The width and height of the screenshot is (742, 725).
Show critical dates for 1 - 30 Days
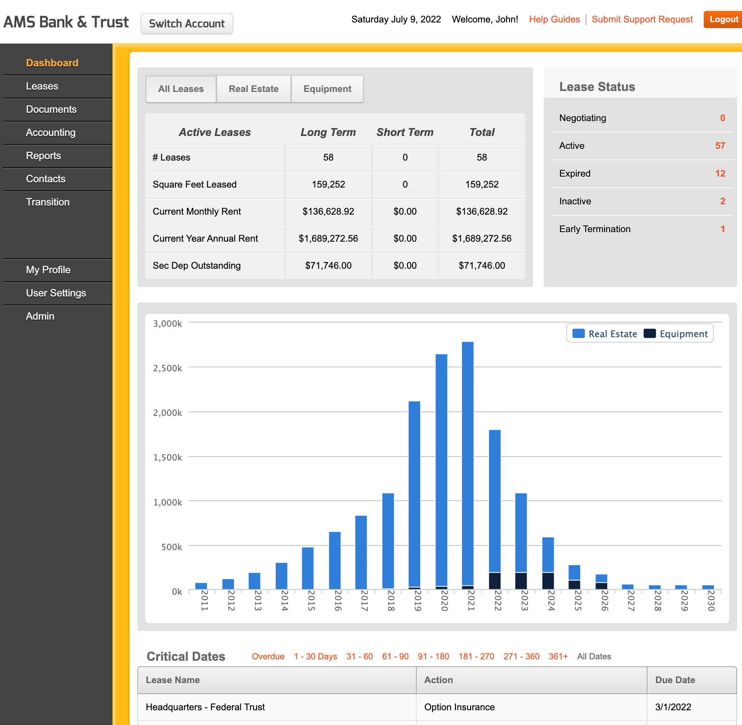pos(315,657)
